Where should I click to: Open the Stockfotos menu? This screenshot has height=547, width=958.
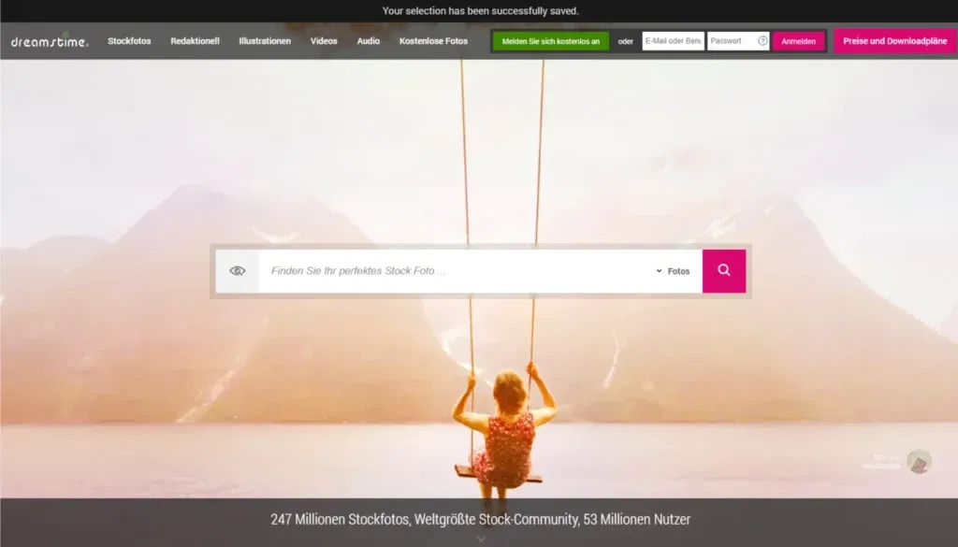pos(129,41)
